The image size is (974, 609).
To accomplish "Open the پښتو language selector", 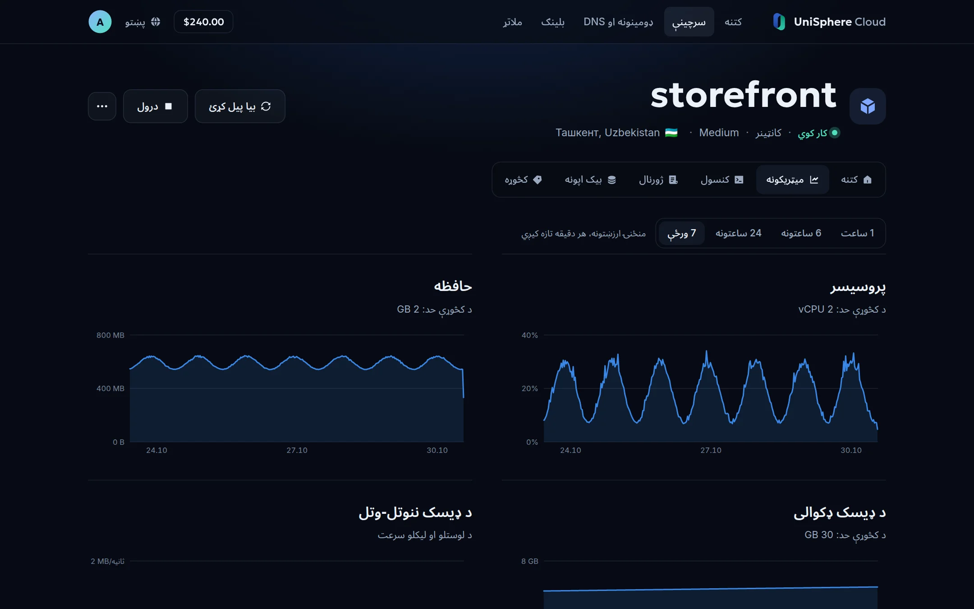I will coord(142,22).
